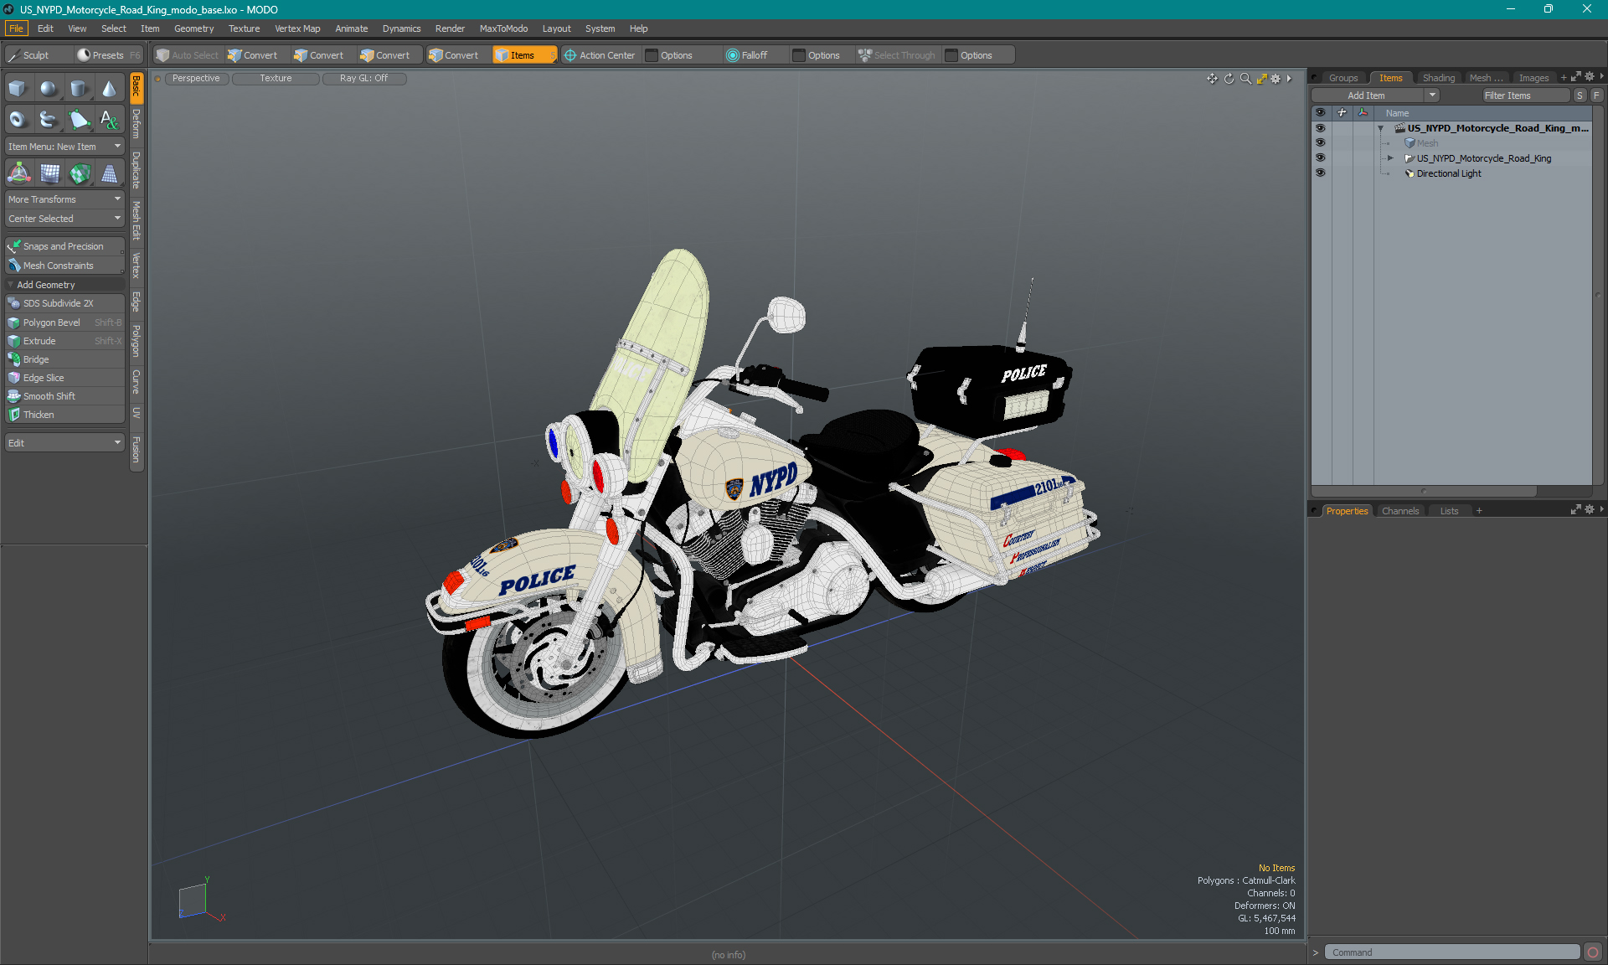Select the Torus primitive tool
The height and width of the screenshot is (965, 1608).
coord(18,120)
